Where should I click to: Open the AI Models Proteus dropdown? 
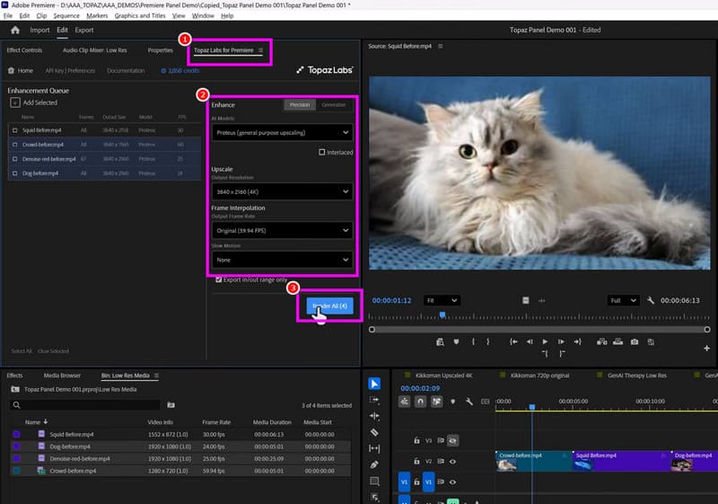coord(282,132)
